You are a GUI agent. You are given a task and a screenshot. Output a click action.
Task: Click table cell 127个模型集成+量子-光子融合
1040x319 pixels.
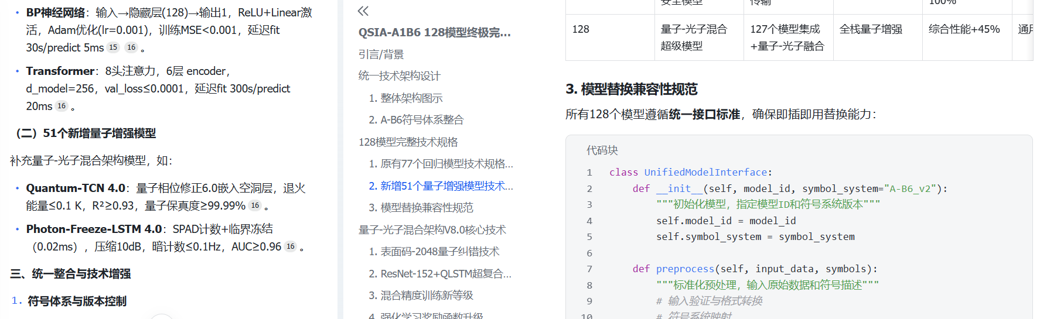788,37
